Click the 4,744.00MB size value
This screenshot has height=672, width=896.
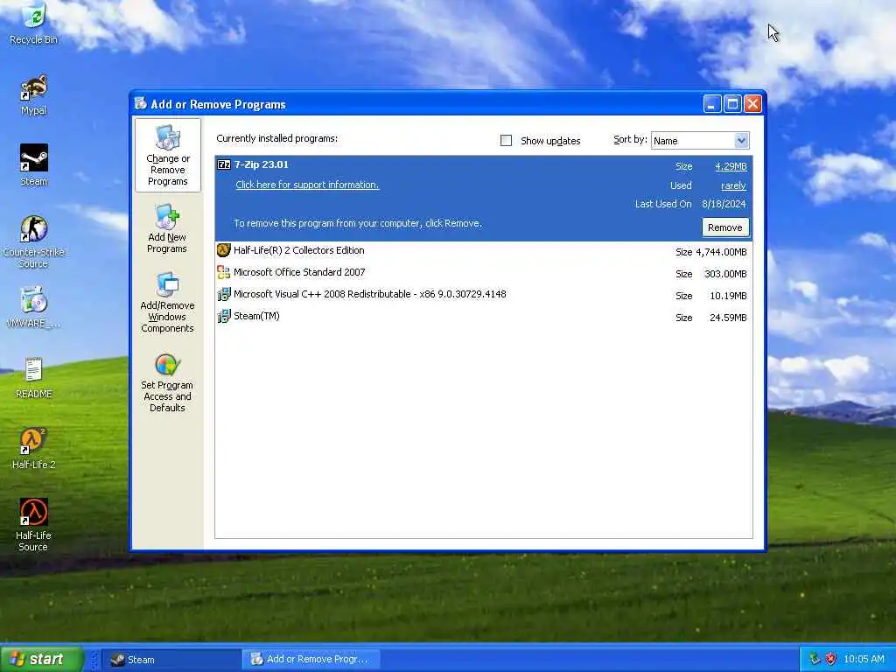(721, 252)
